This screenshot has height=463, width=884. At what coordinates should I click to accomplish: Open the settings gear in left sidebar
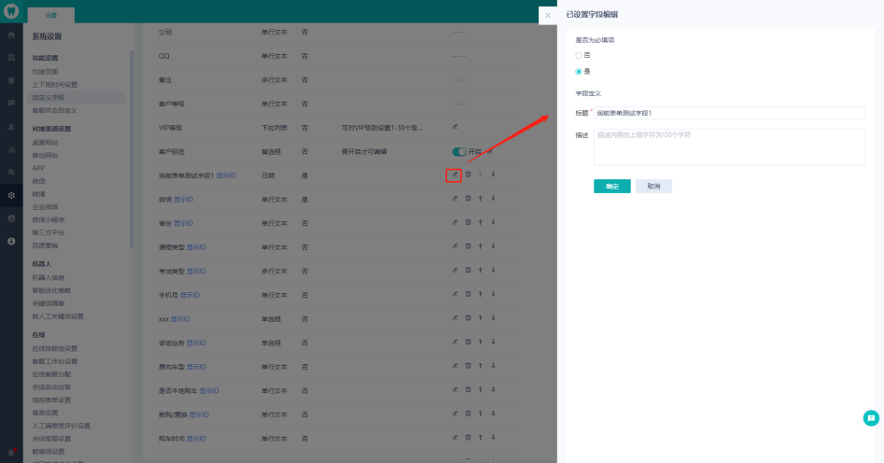(11, 195)
